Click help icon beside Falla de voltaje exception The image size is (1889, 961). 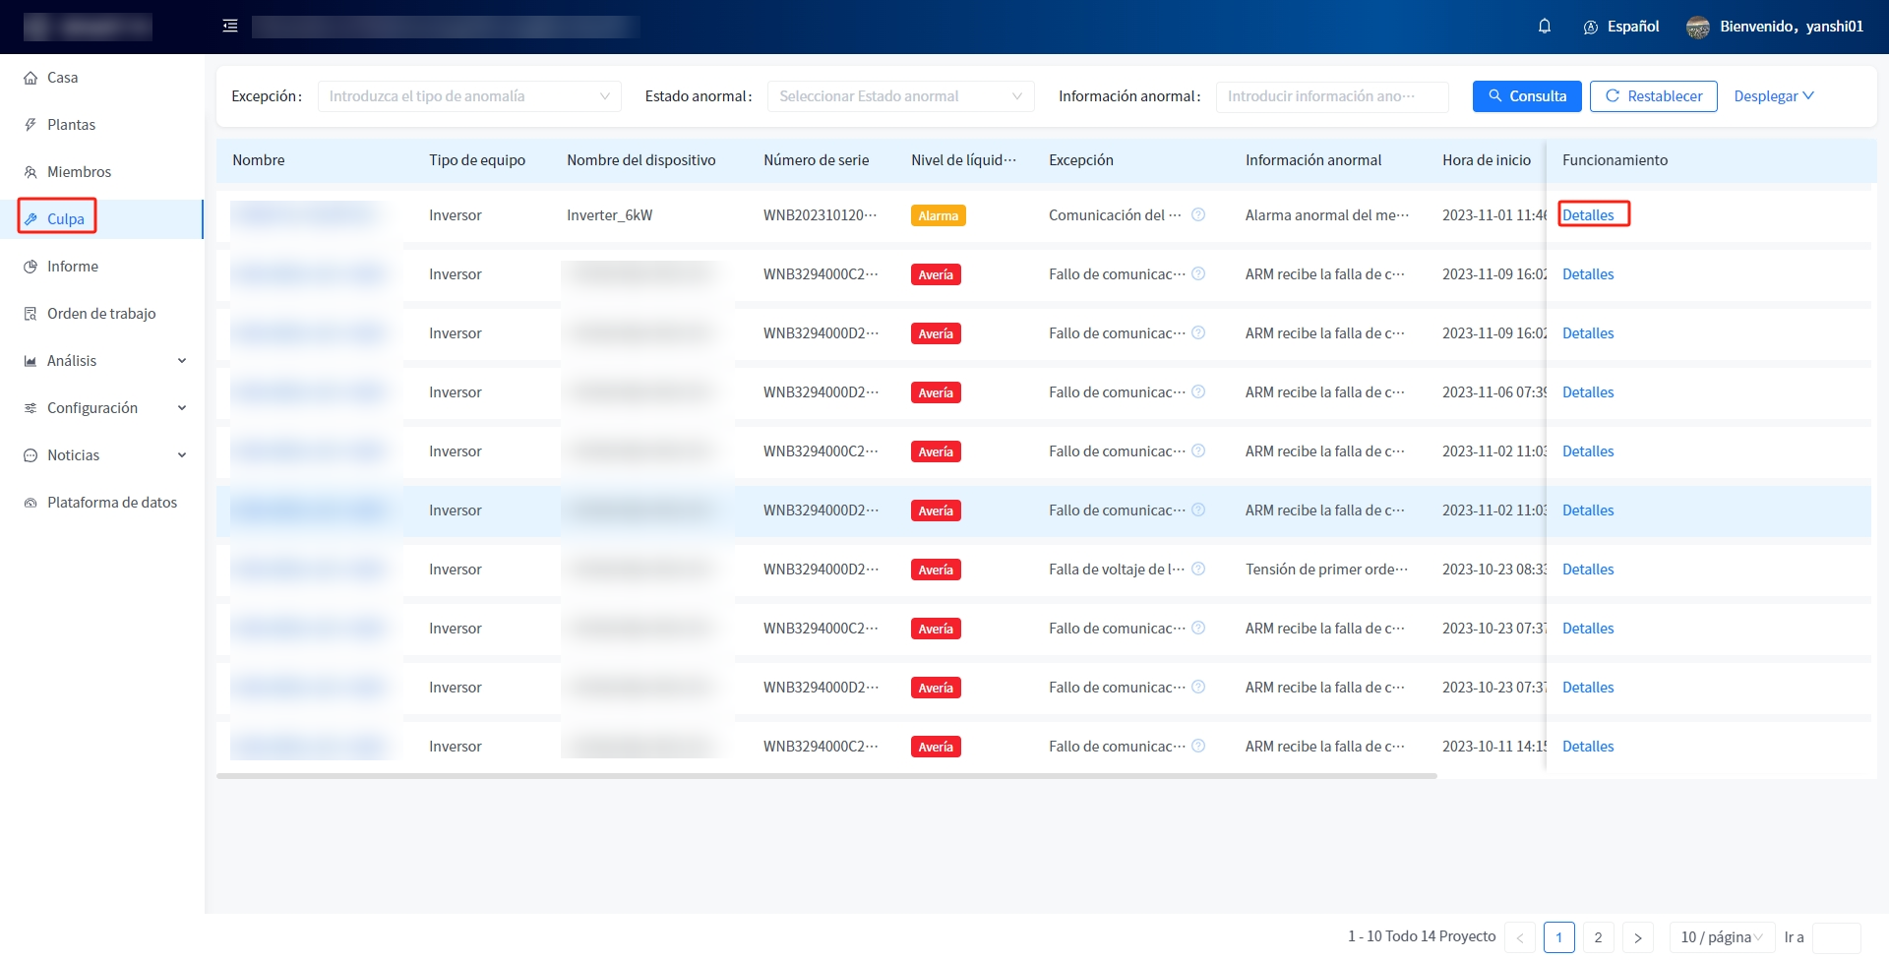coord(1198,569)
